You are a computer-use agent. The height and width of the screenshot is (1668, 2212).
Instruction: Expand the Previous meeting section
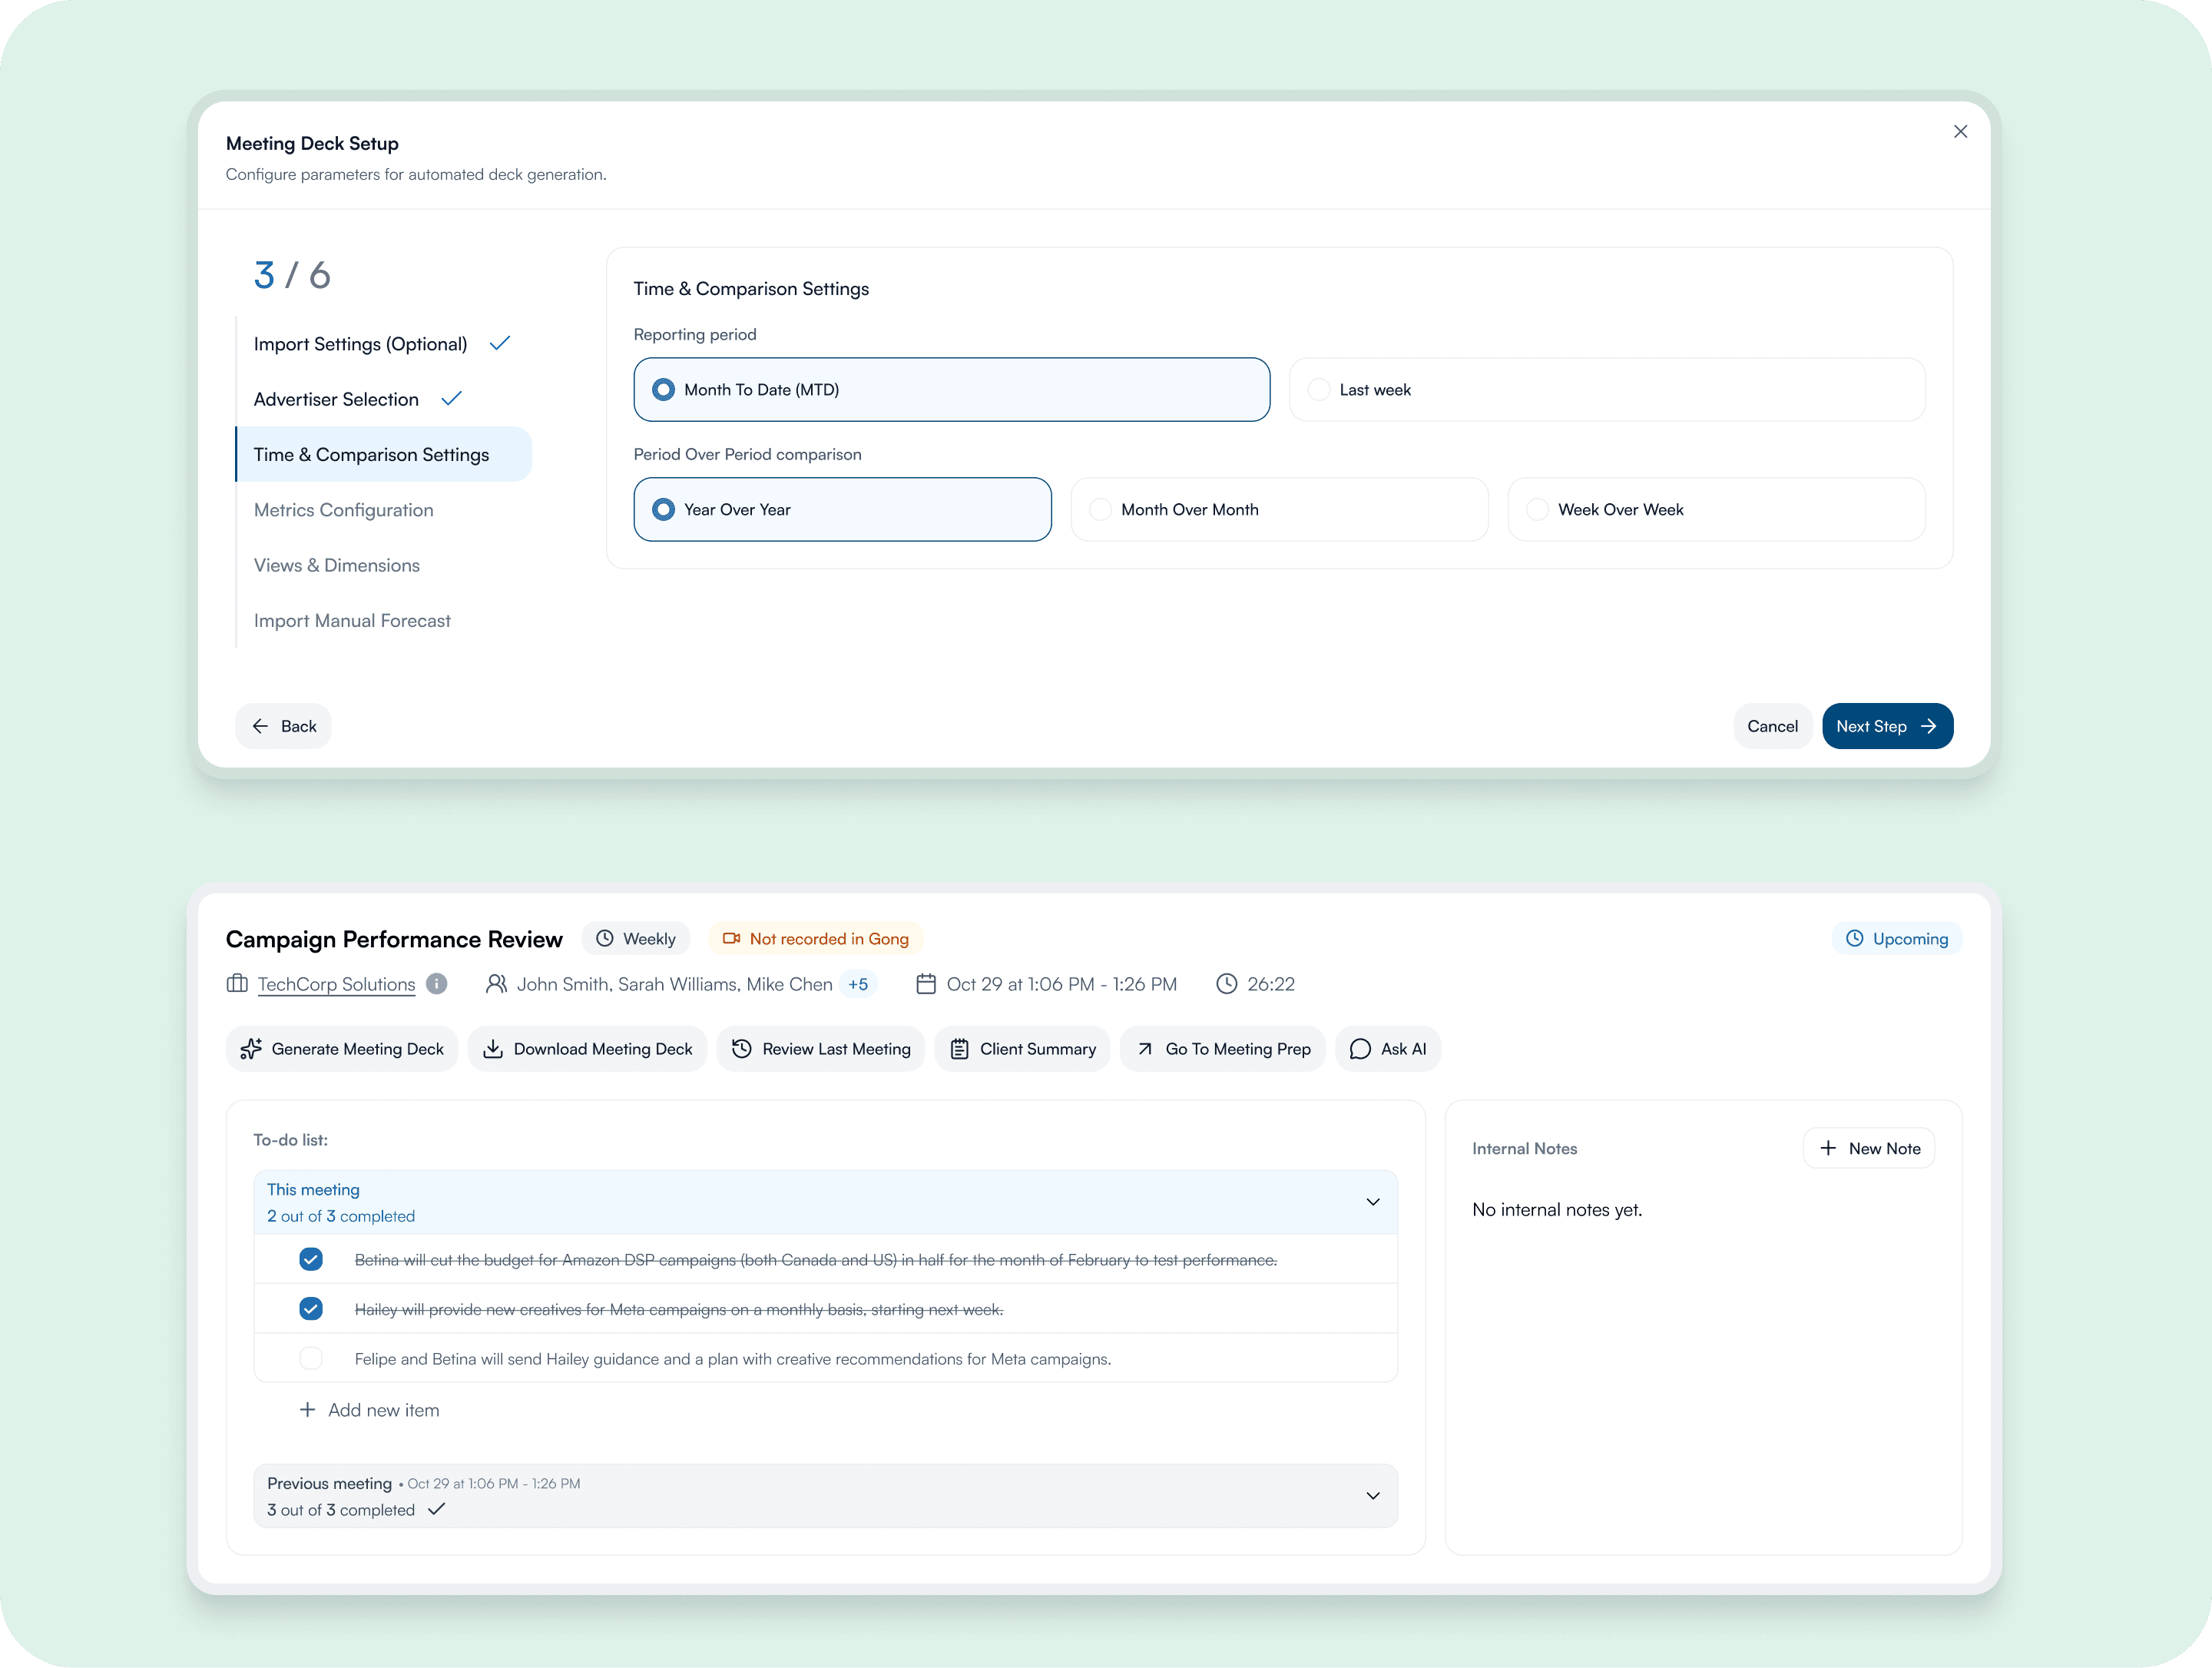(1373, 1496)
